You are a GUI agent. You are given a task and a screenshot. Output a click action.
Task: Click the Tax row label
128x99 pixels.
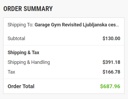tap(11, 72)
